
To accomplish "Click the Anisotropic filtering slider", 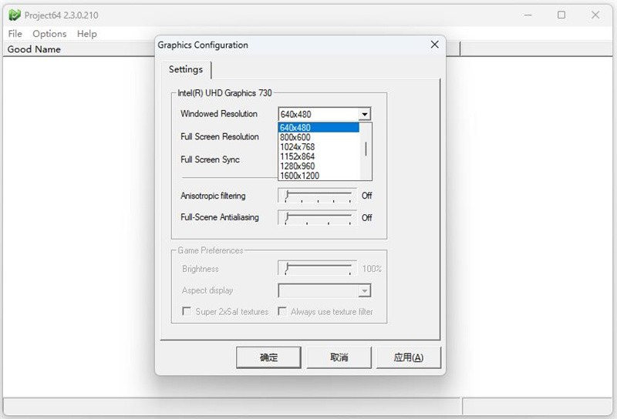I will 318,196.
